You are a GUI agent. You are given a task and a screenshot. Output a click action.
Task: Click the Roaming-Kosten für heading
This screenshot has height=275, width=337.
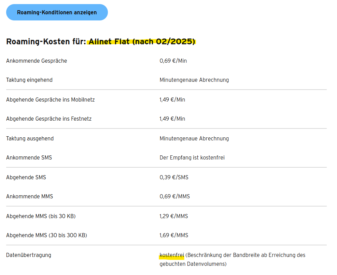(x=46, y=42)
